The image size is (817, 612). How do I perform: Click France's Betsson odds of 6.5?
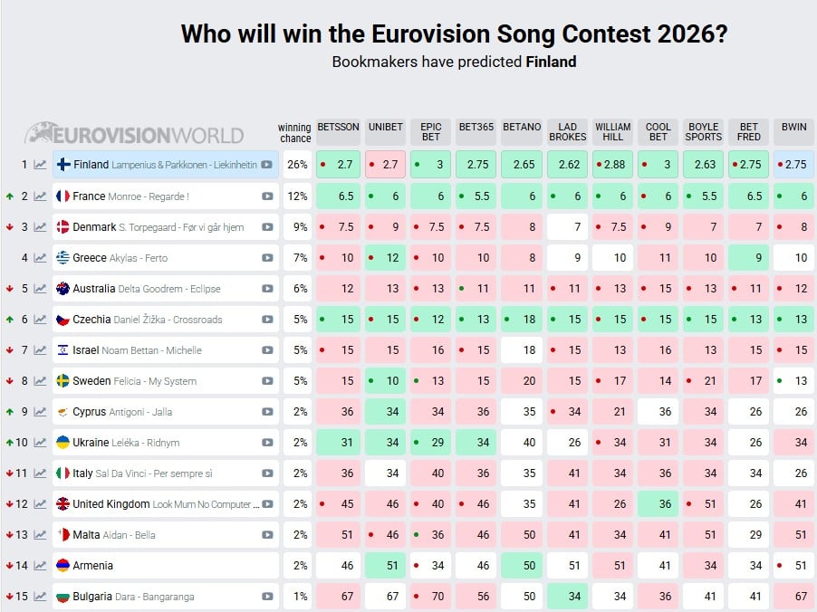(338, 196)
